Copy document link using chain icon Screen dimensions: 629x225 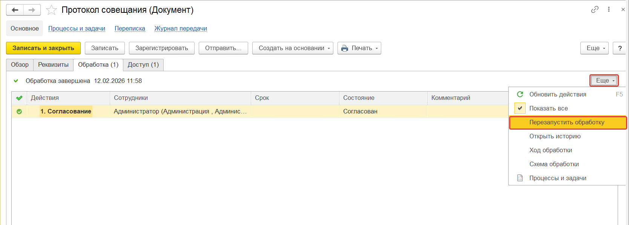[595, 9]
